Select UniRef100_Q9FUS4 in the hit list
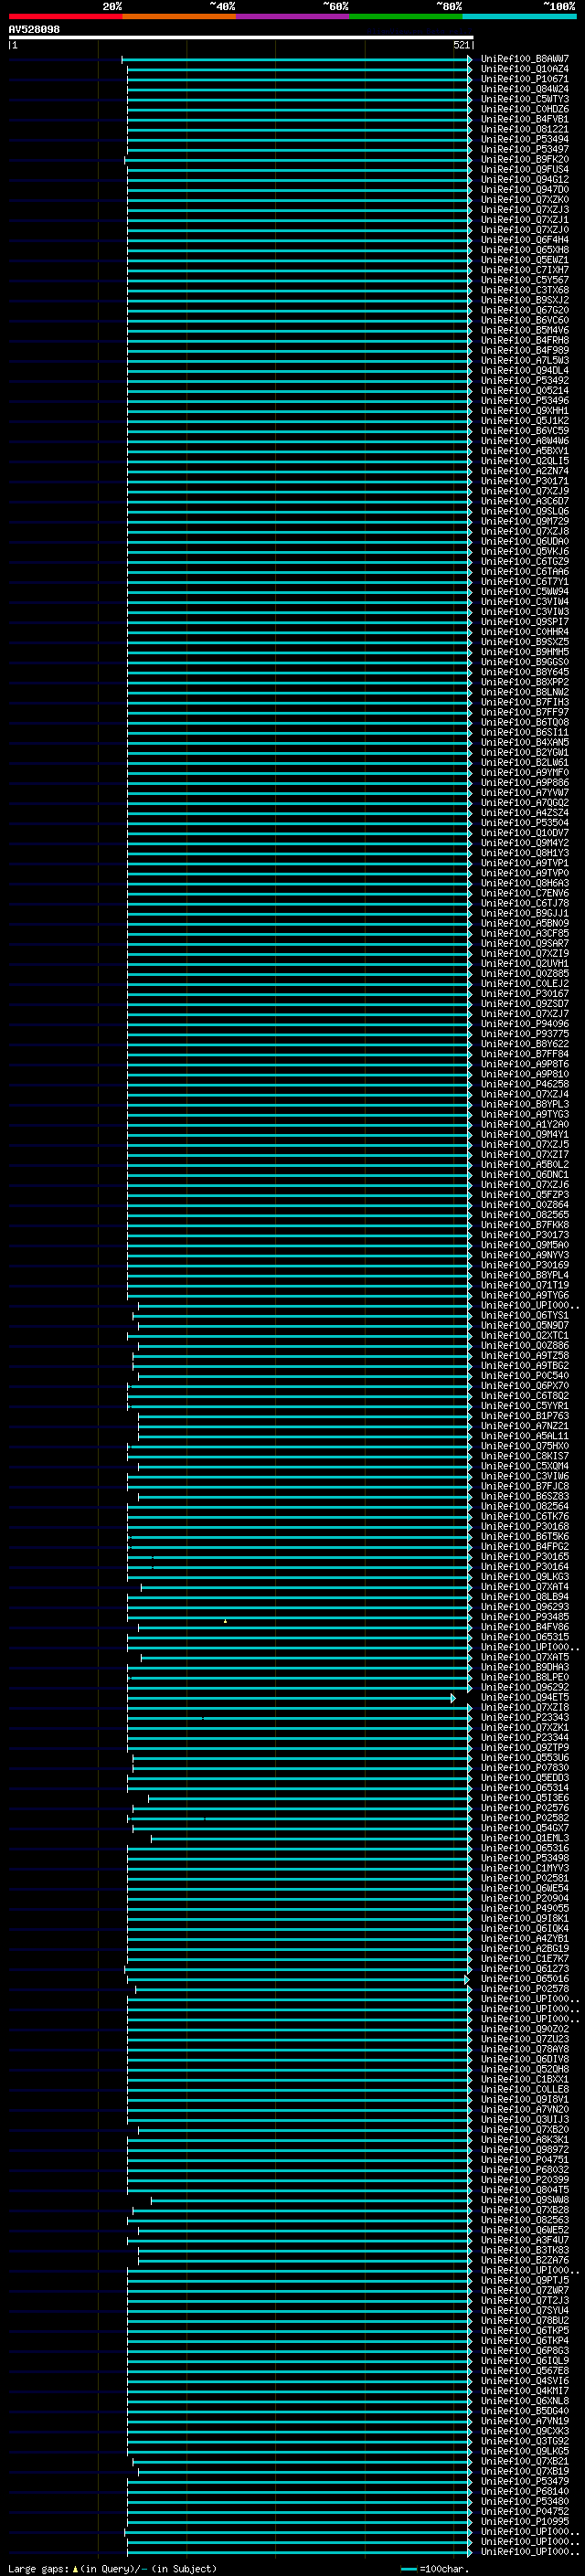The image size is (585, 2576). [x=524, y=169]
